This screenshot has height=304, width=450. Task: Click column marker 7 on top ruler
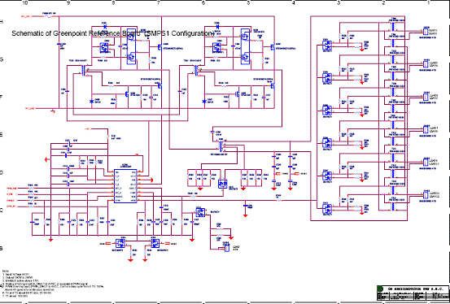click(x=159, y=3)
